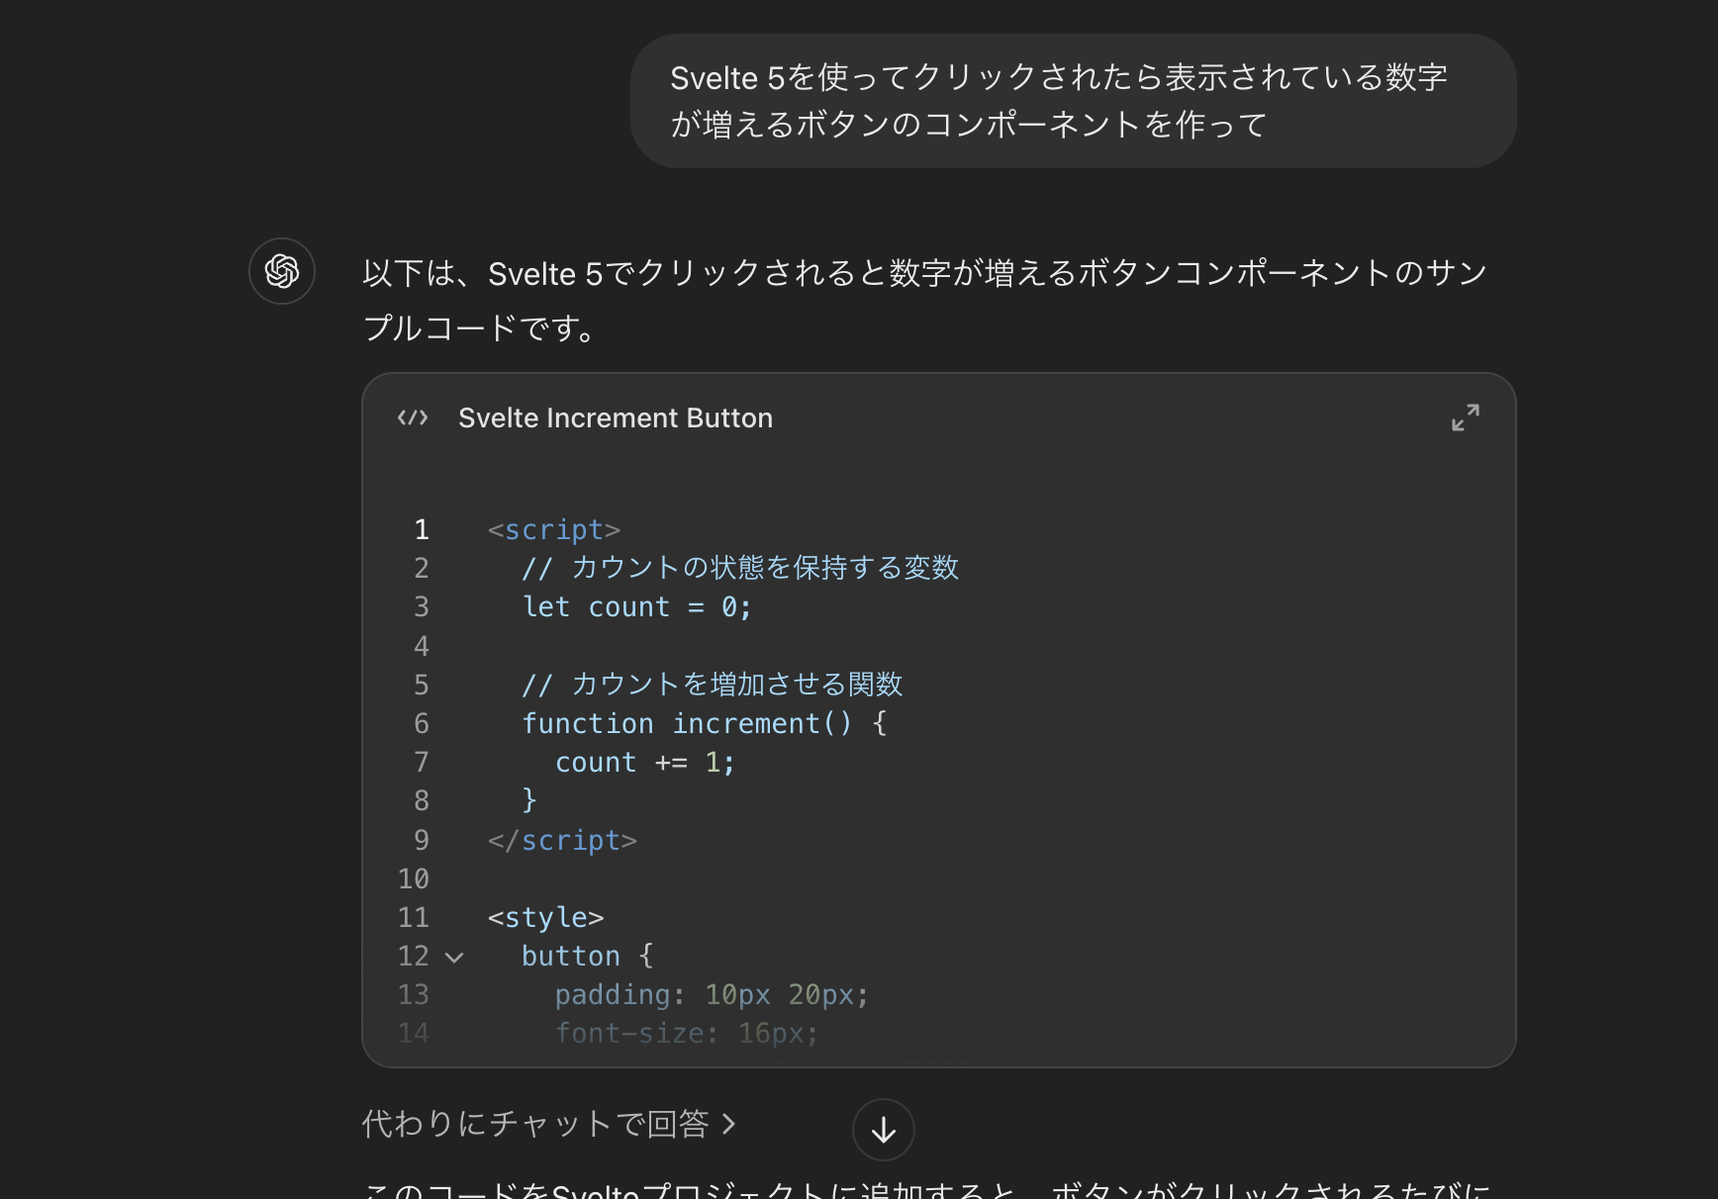Click the 'Svelte Increment Button' title

(615, 417)
